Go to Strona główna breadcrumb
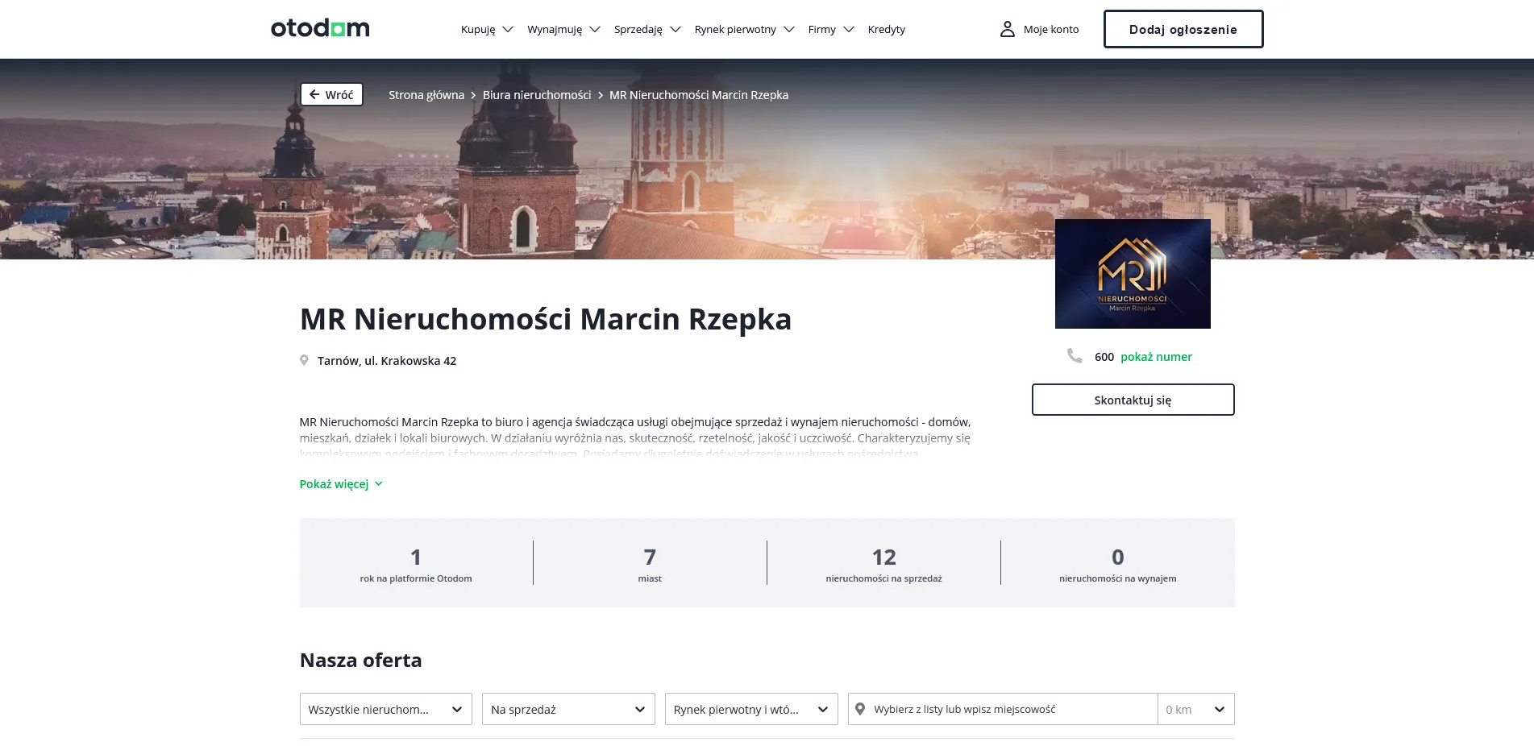1534x746 pixels. [x=426, y=95]
